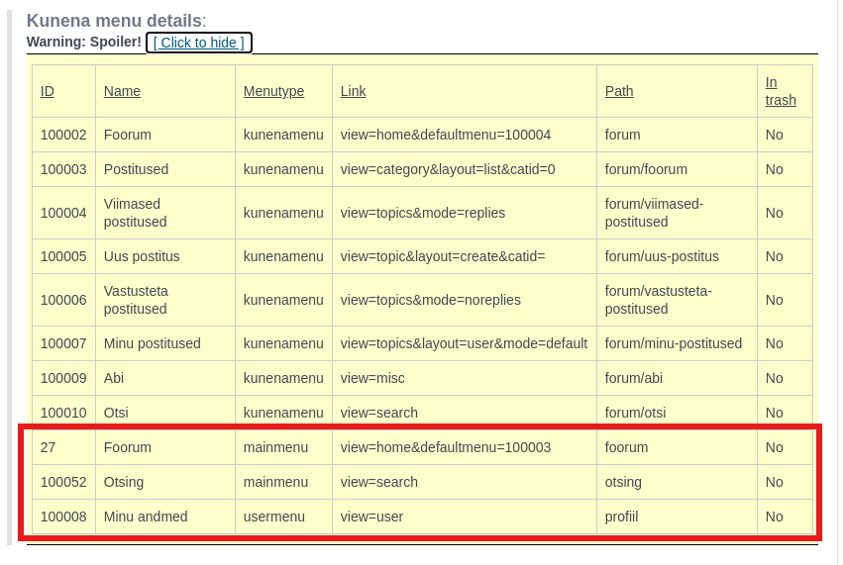Screen dimensions: 843x565
Task: Select the 'view=topic&layout=create&catid=' link cell
Action: tap(443, 256)
